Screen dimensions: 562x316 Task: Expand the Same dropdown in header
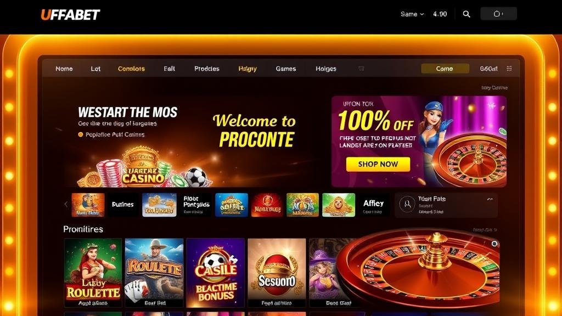coord(412,14)
